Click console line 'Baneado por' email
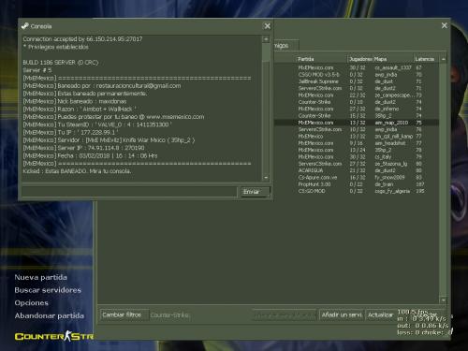Viewport: 468px width, 351px height. [x=102, y=86]
